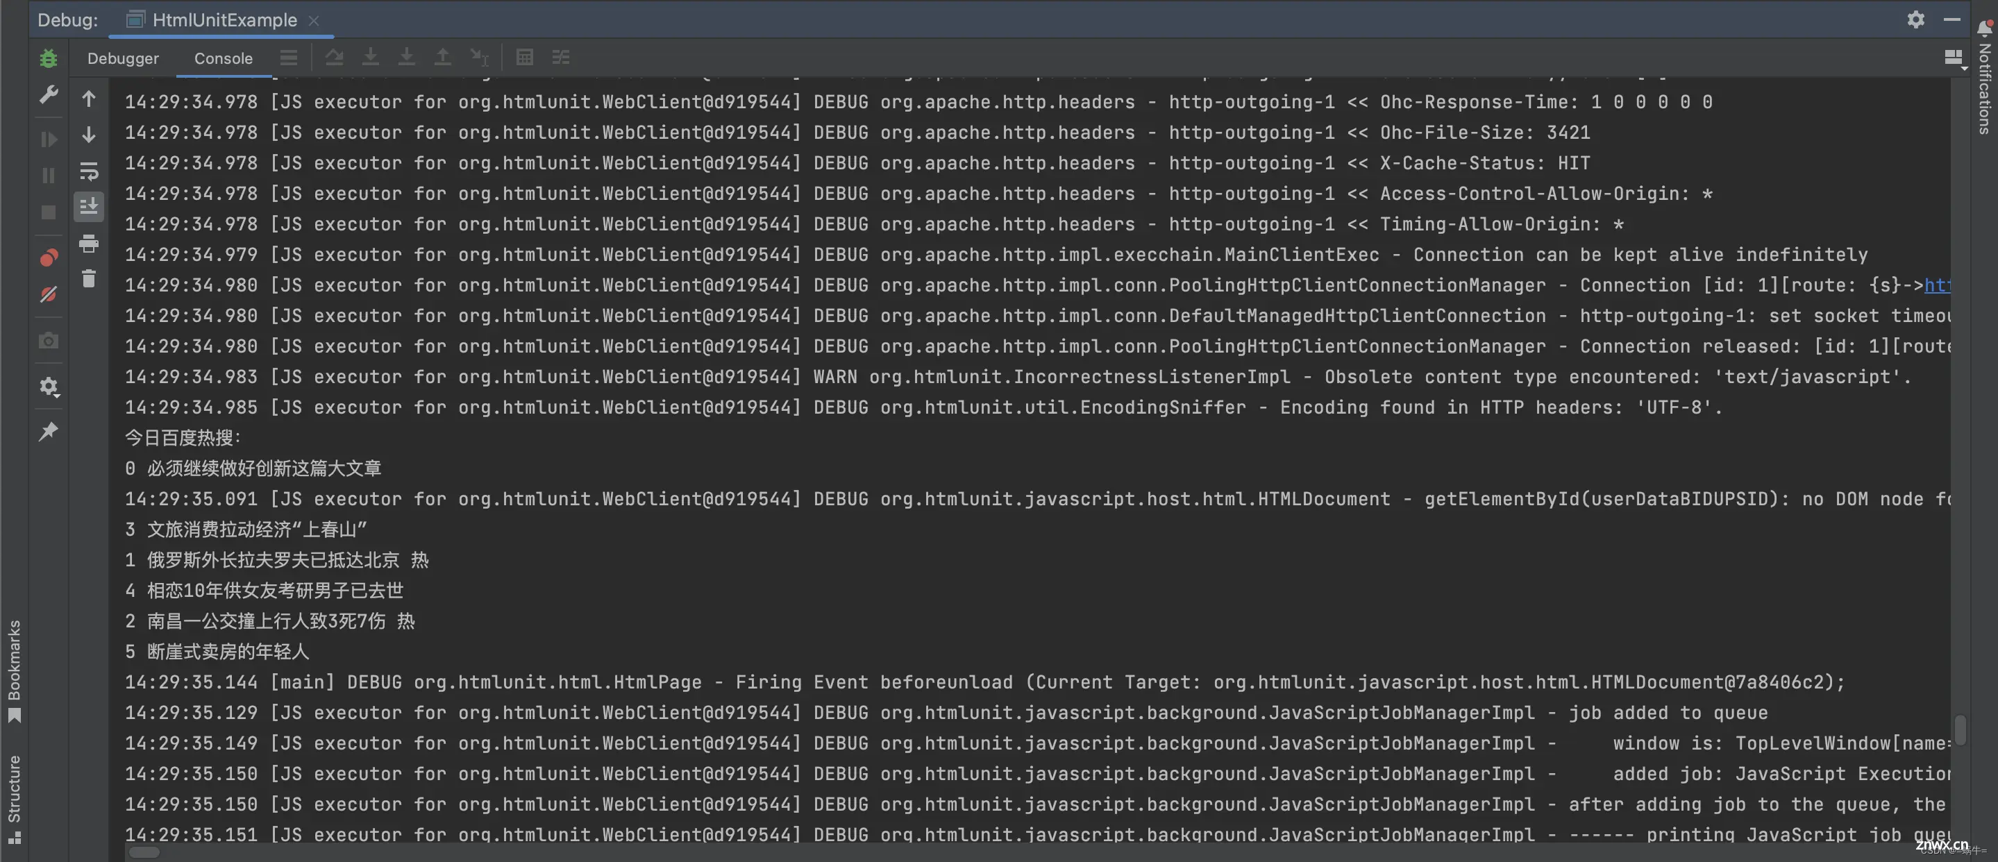Open Evaluate Expression calculator icon
The width and height of the screenshot is (1998, 862).
coord(524,58)
